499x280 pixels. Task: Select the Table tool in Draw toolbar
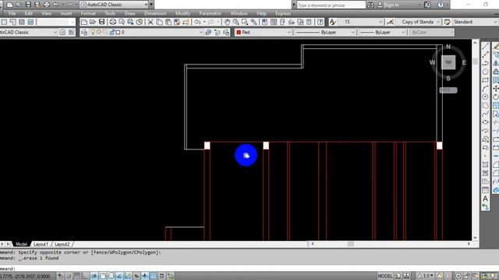pos(485,190)
